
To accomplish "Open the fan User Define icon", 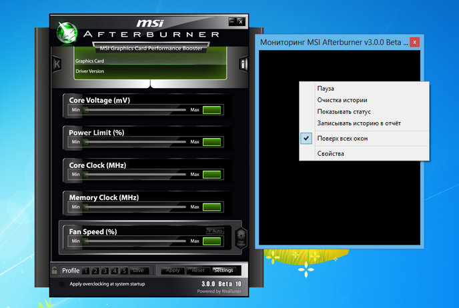I will tap(241, 238).
